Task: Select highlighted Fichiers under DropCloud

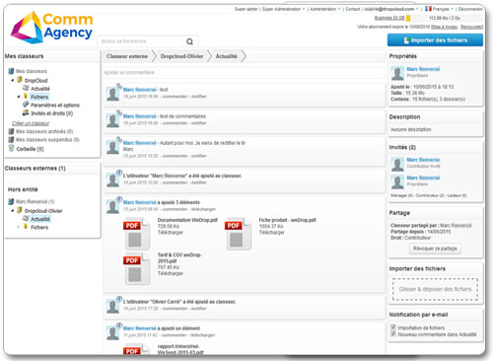Action: click(39, 97)
